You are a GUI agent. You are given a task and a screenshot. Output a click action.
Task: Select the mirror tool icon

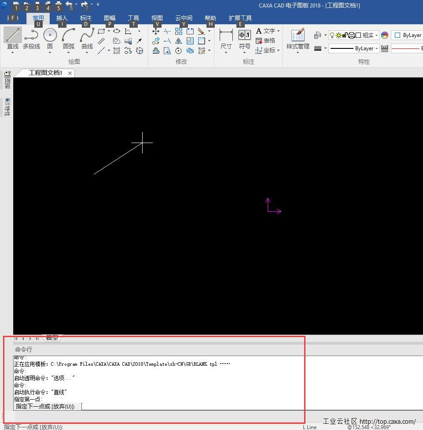point(179,41)
